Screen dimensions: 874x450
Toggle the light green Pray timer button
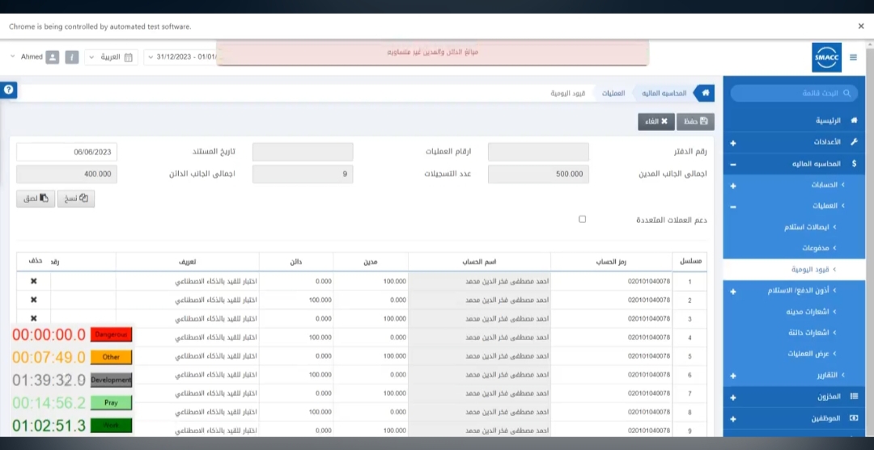(x=111, y=402)
